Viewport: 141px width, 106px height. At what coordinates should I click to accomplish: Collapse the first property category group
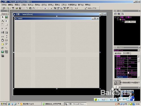(x=116, y=56)
